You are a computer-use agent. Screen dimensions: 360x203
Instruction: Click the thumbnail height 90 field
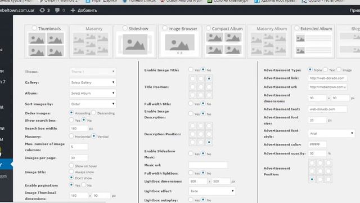(101, 196)
